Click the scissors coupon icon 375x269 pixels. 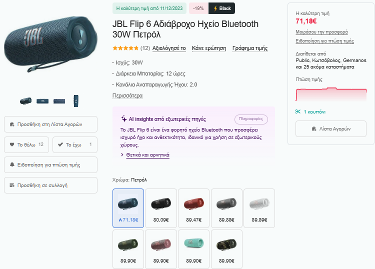pyautogui.click(x=298, y=111)
